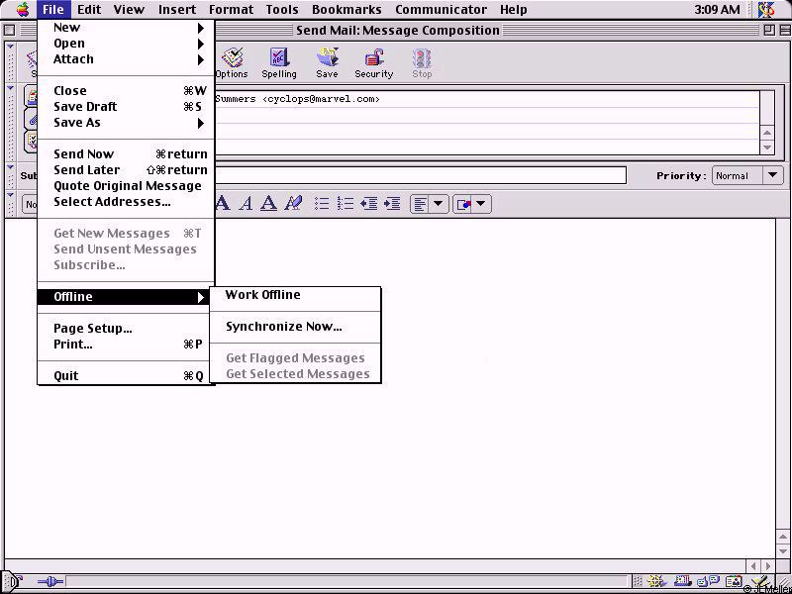Viewport: 792px width, 594px height.
Task: Click into the Subject text field
Action: (420, 175)
